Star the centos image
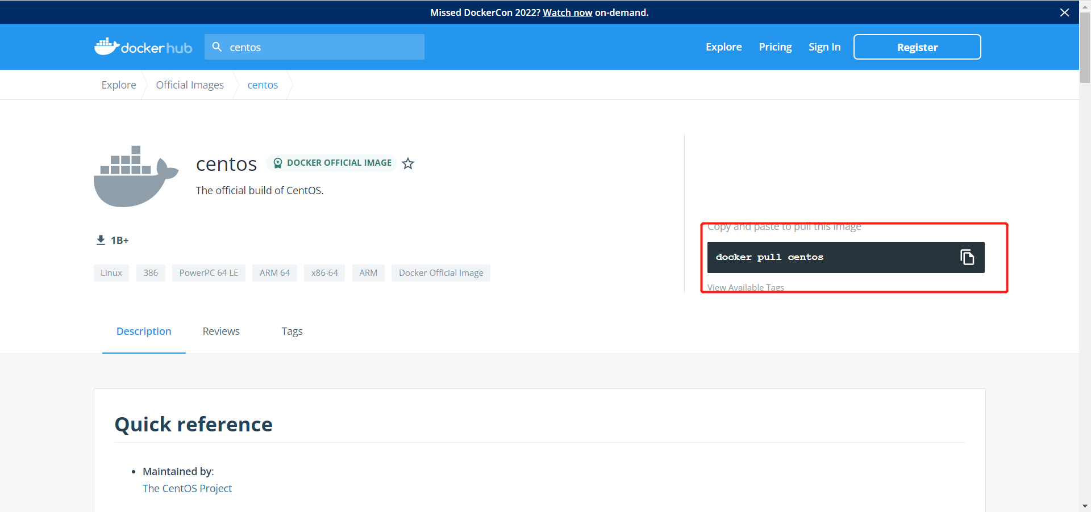 (408, 164)
